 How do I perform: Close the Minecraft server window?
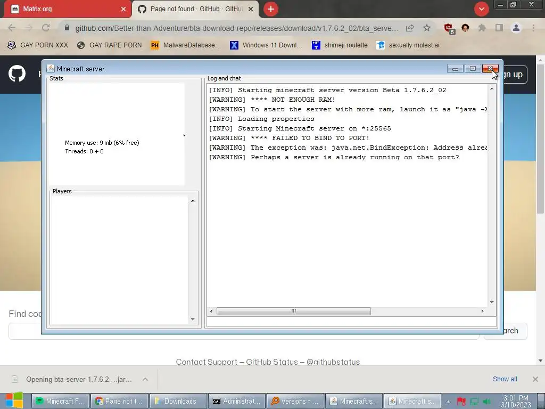point(490,69)
